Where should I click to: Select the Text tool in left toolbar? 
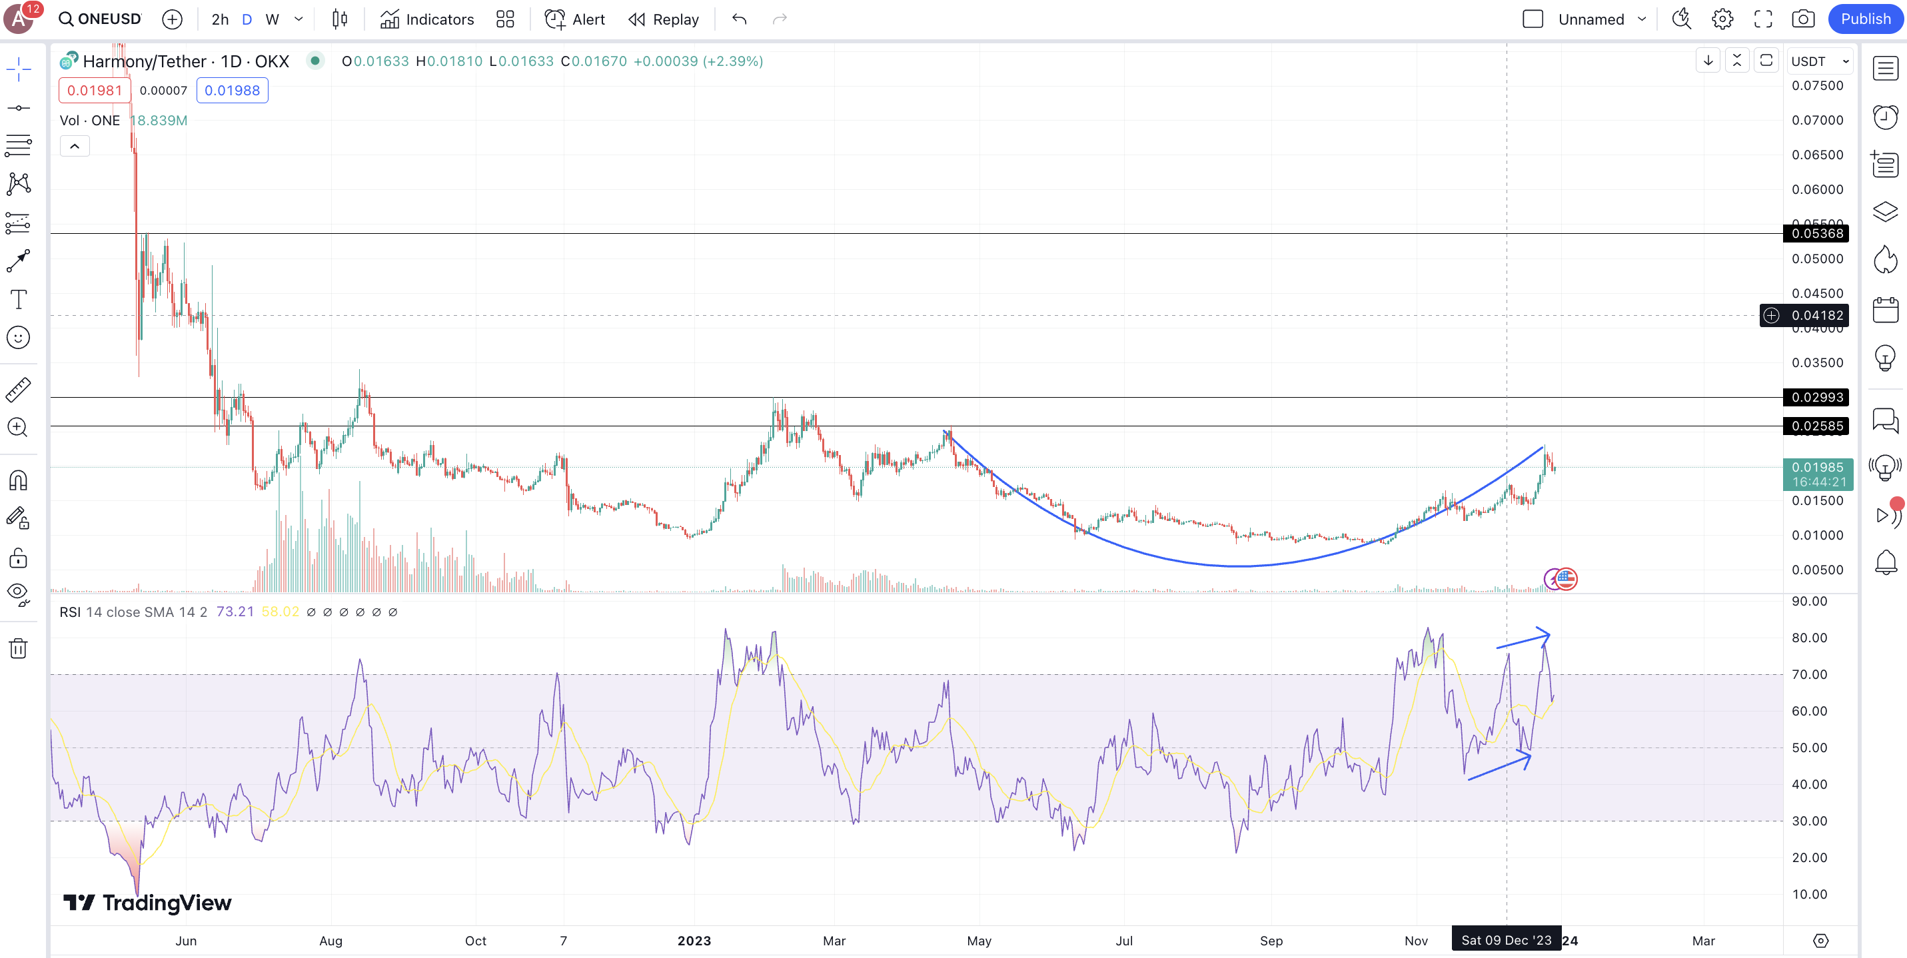tap(19, 299)
